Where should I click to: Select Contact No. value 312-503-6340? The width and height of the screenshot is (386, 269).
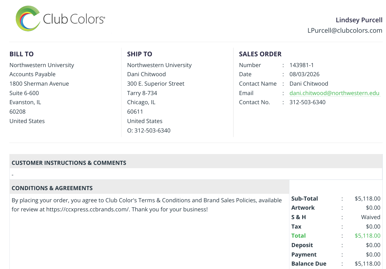307,102
